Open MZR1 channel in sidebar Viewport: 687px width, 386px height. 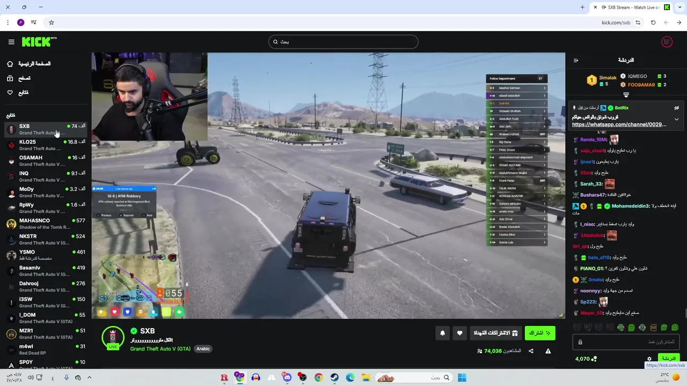coord(46,333)
